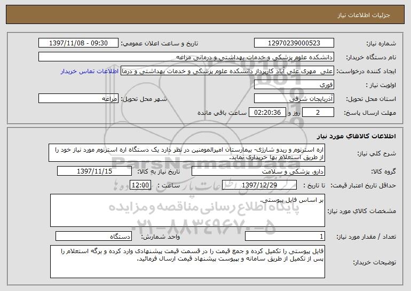The height and width of the screenshot is (291, 411).
Task: Click the شرح کلی نیاز description box
Action: tap(187, 153)
